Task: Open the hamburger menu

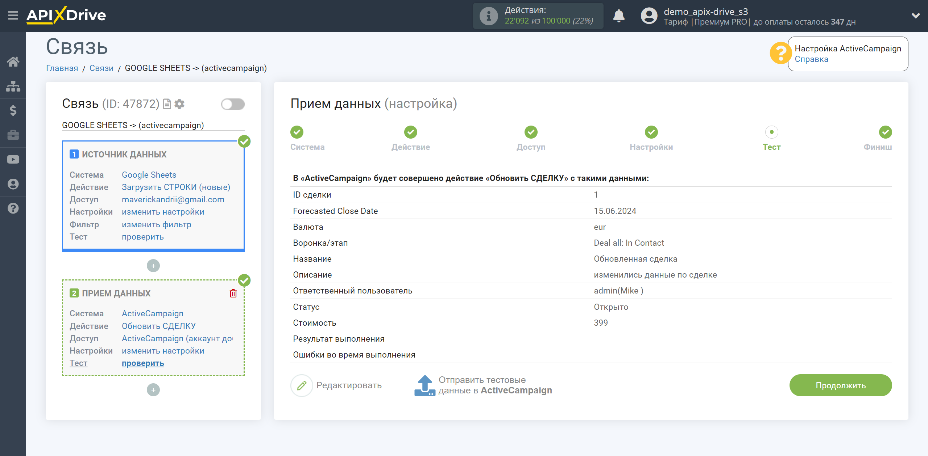Action: pos(13,16)
